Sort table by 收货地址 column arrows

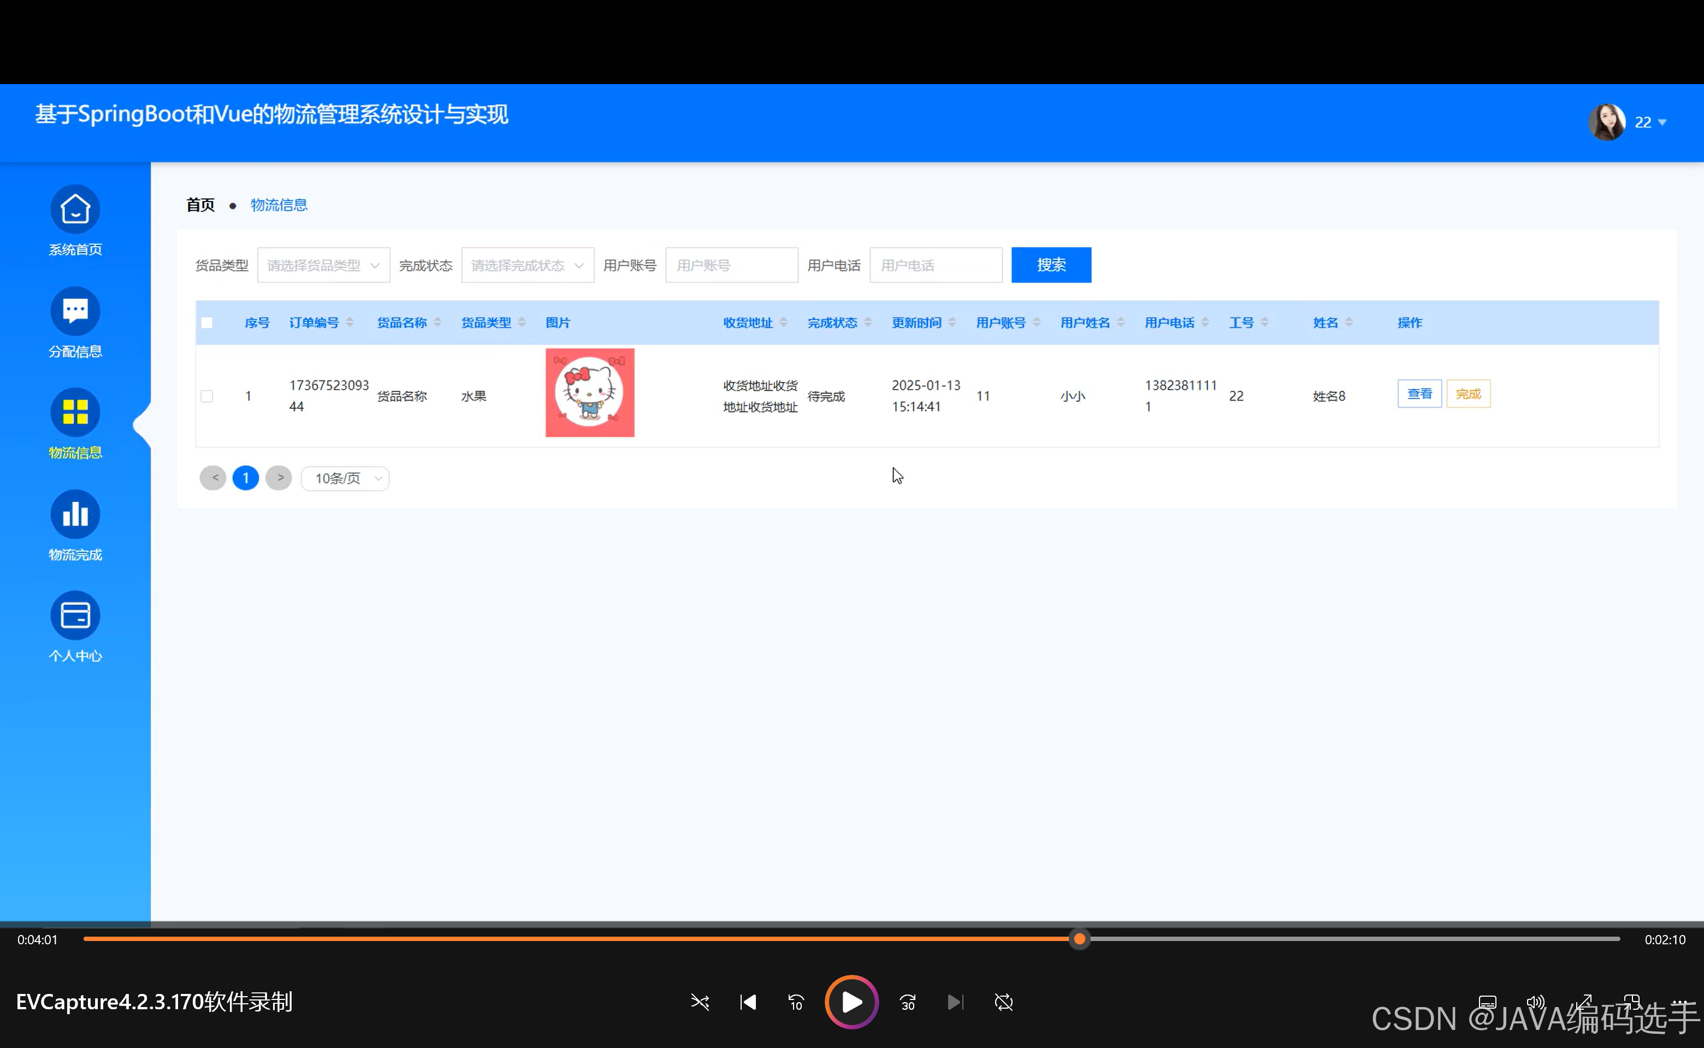(783, 322)
